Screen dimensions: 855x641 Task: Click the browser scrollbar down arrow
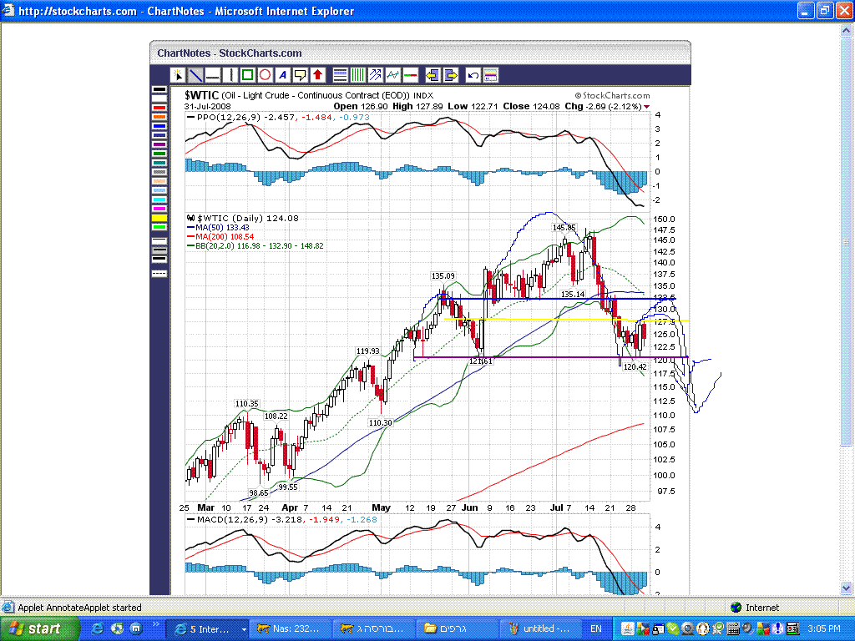click(847, 588)
